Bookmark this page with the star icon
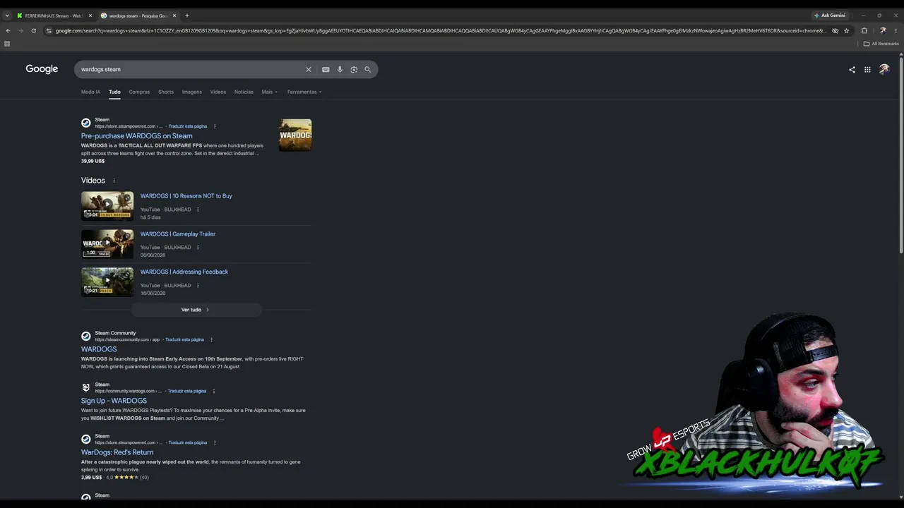Image resolution: width=904 pixels, height=508 pixels. point(846,30)
